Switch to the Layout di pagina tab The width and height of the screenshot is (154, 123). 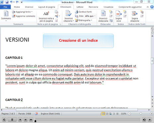tap(47, 7)
